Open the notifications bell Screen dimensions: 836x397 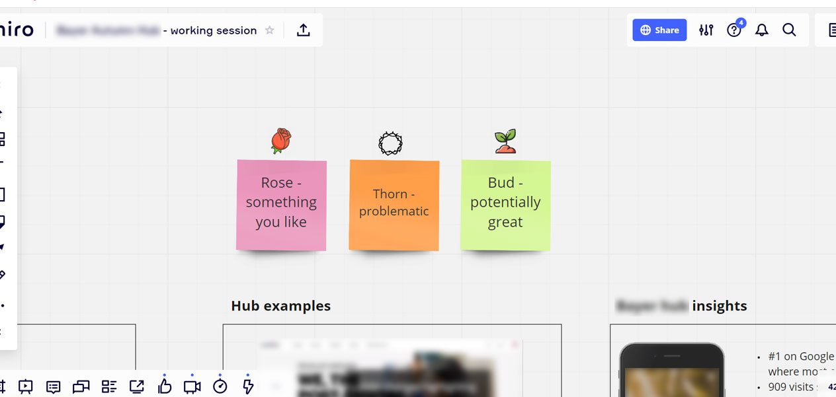tap(762, 30)
